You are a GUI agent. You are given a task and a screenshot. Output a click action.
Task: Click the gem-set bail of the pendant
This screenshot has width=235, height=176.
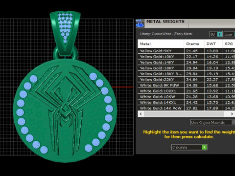(65, 33)
